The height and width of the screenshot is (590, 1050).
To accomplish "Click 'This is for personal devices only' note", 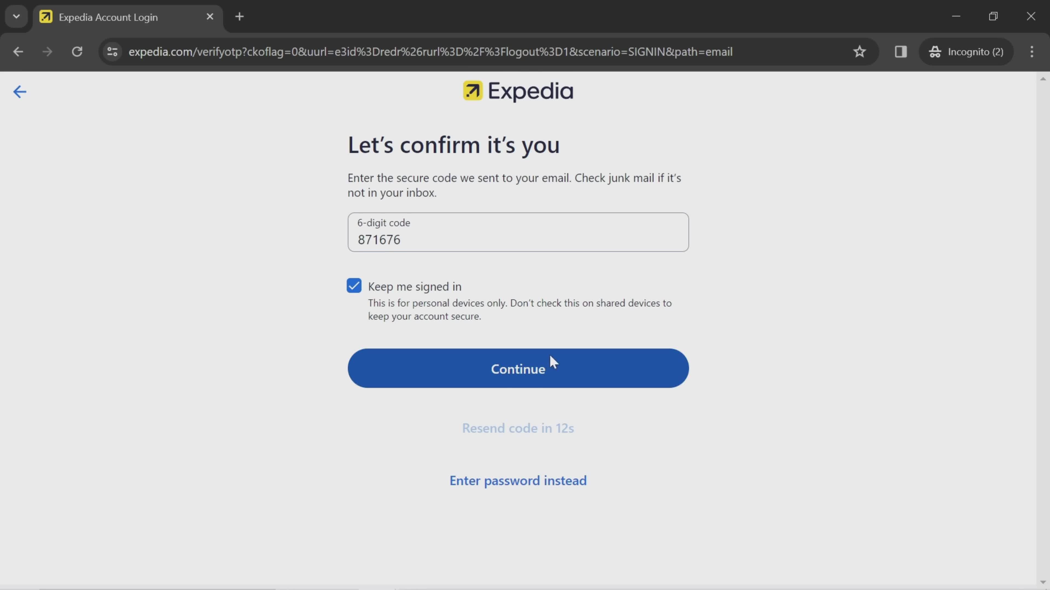I will [520, 309].
